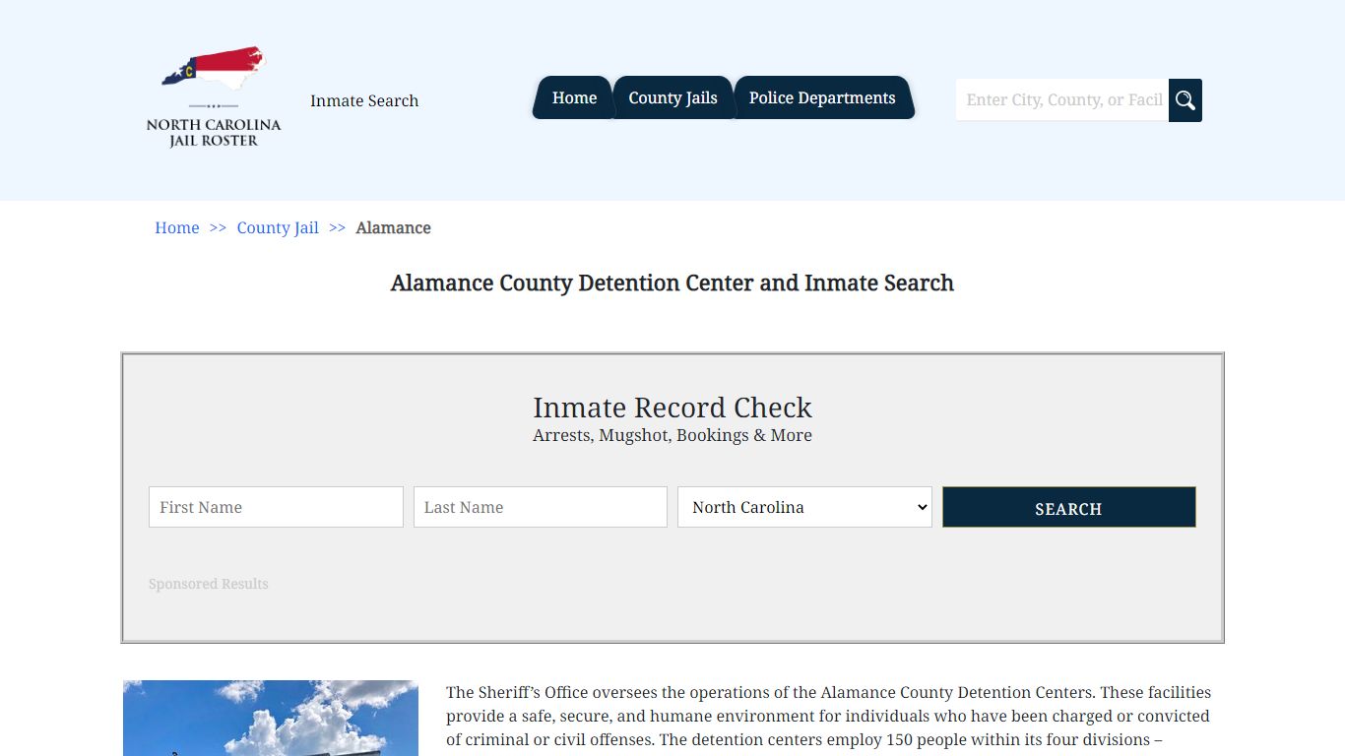This screenshot has width=1345, height=756.
Task: Open the County Jails menu tab
Action: click(672, 97)
